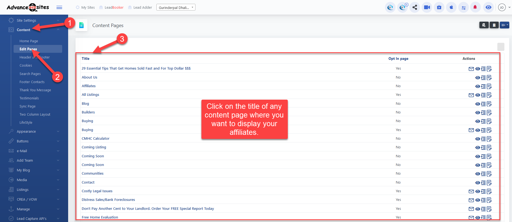Open the video camera dropdown button
Viewport: 512px width, 222px height.
[x=504, y=25]
